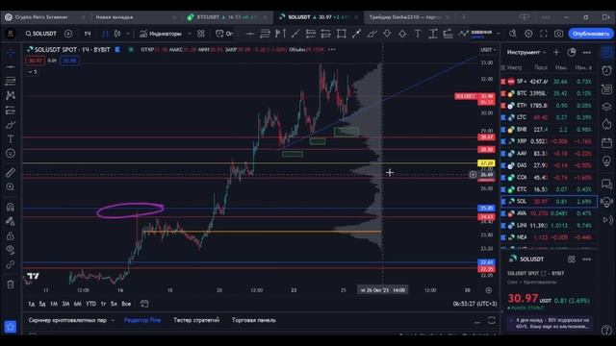Take a chart snapshot with camera icon

558,34
